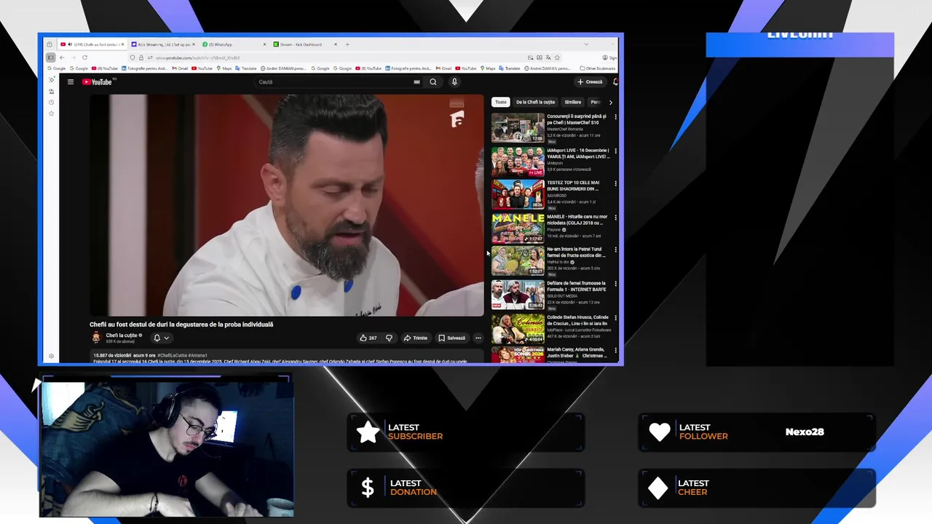Open the on-screen keyboard icon in search
The height and width of the screenshot is (524, 932).
(x=416, y=82)
